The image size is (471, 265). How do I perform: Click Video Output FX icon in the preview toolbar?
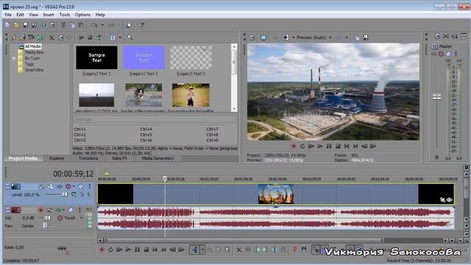click(275, 38)
